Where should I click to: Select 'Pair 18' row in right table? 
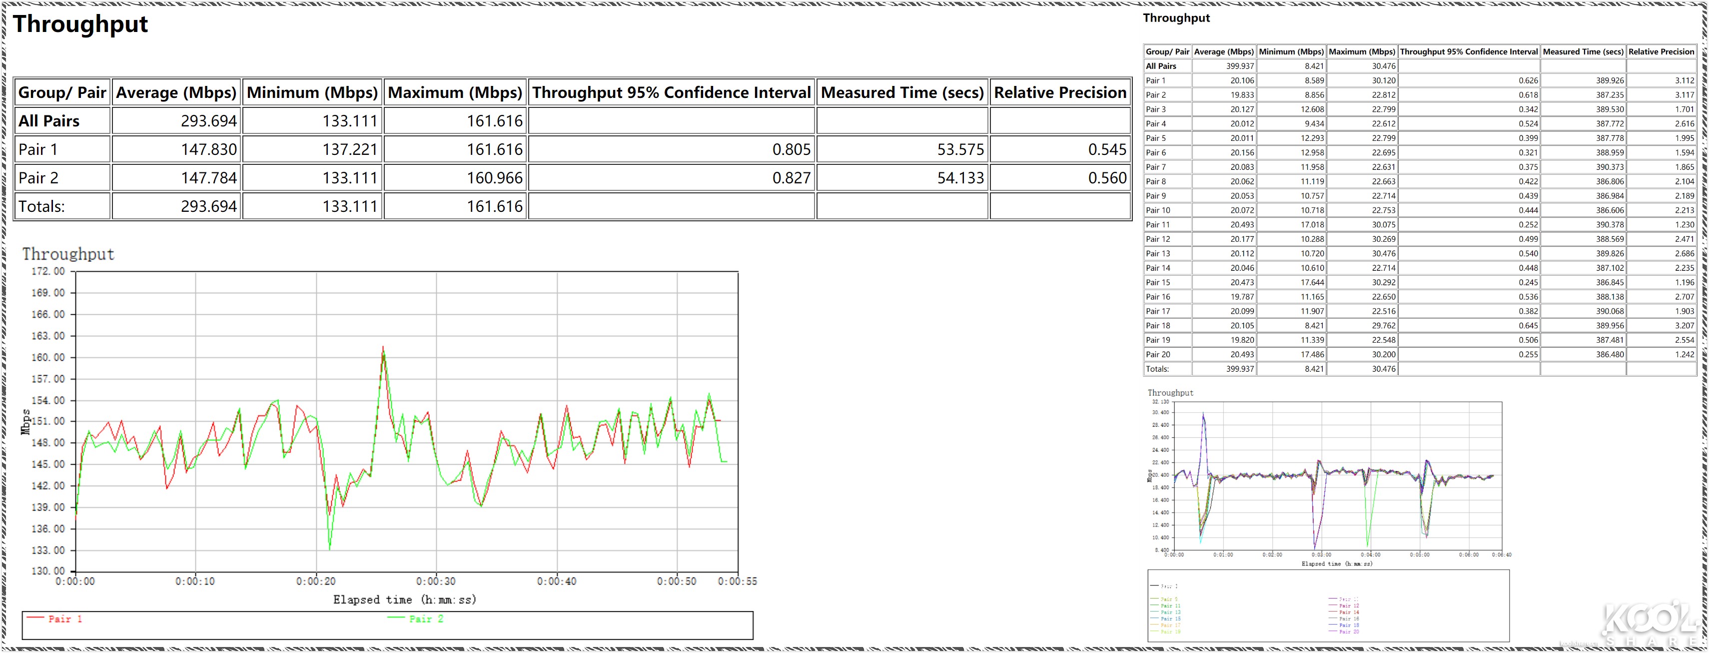click(x=1158, y=325)
